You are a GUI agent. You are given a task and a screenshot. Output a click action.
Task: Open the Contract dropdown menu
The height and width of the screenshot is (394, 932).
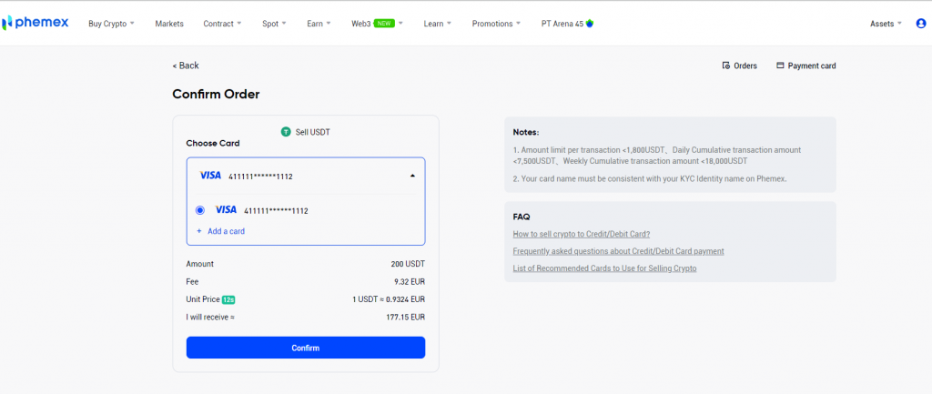[x=222, y=24]
